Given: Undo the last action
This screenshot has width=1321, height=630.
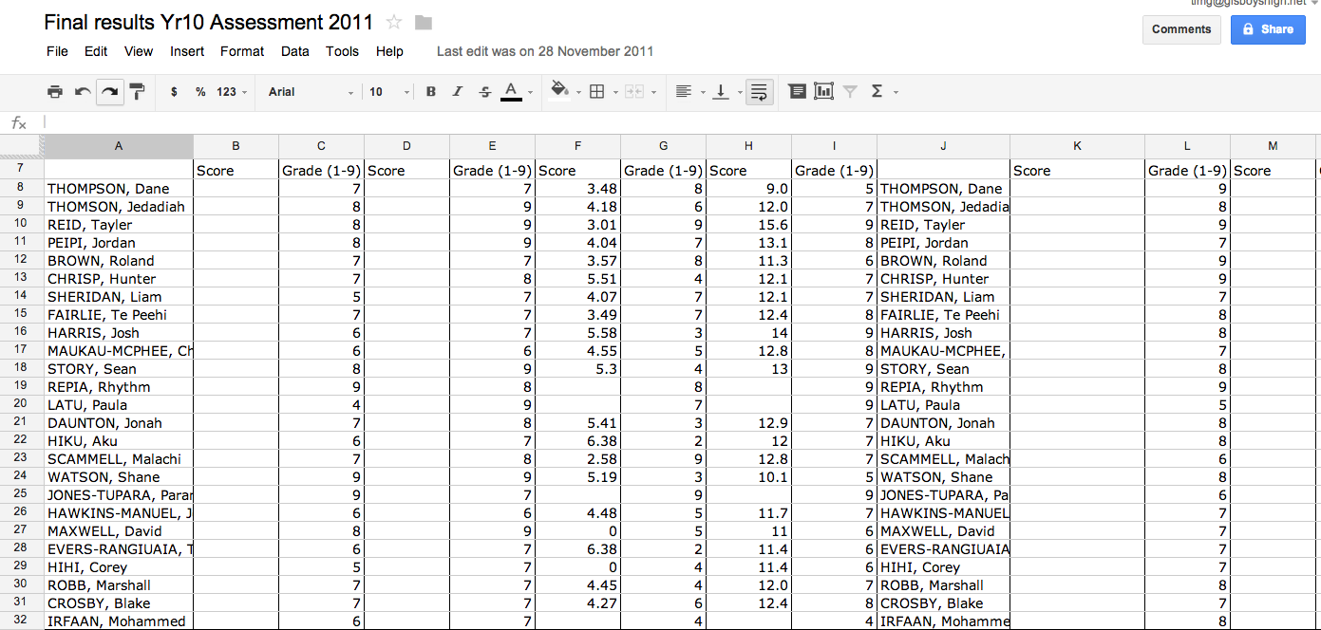Looking at the screenshot, I should click(83, 92).
